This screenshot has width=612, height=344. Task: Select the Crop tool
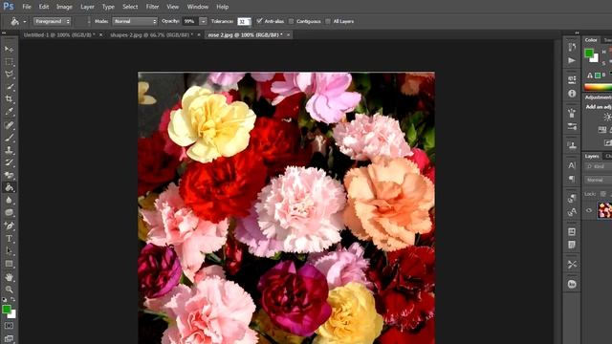9,99
